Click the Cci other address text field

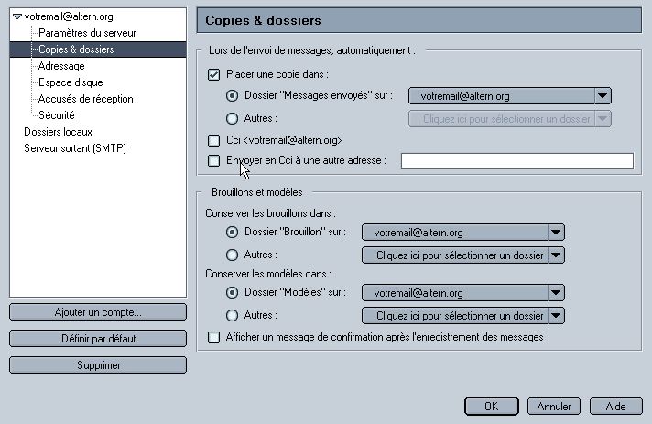pyautogui.click(x=517, y=161)
